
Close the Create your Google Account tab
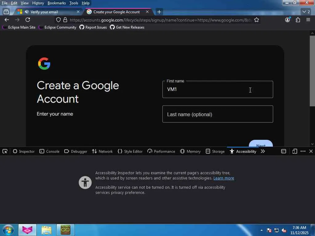pyautogui.click(x=147, y=12)
